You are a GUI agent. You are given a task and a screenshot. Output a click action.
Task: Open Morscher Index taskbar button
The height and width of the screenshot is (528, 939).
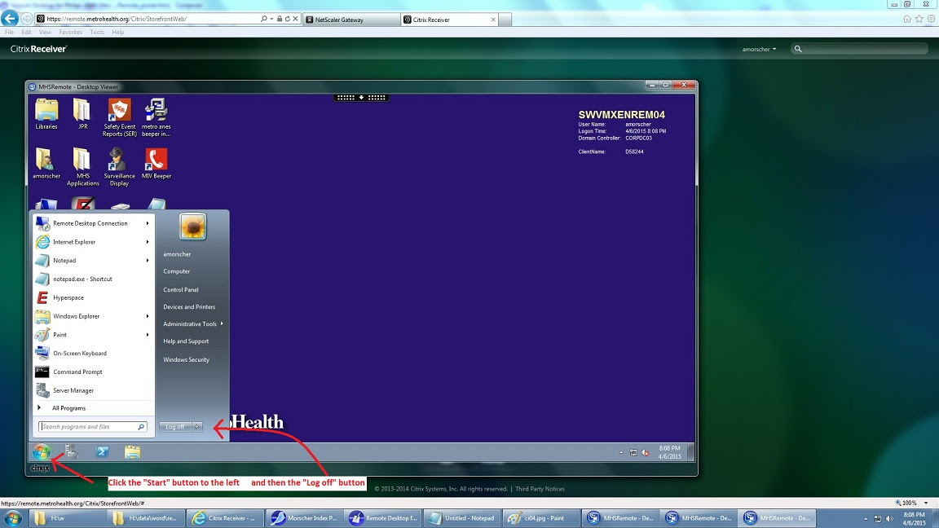(306, 518)
